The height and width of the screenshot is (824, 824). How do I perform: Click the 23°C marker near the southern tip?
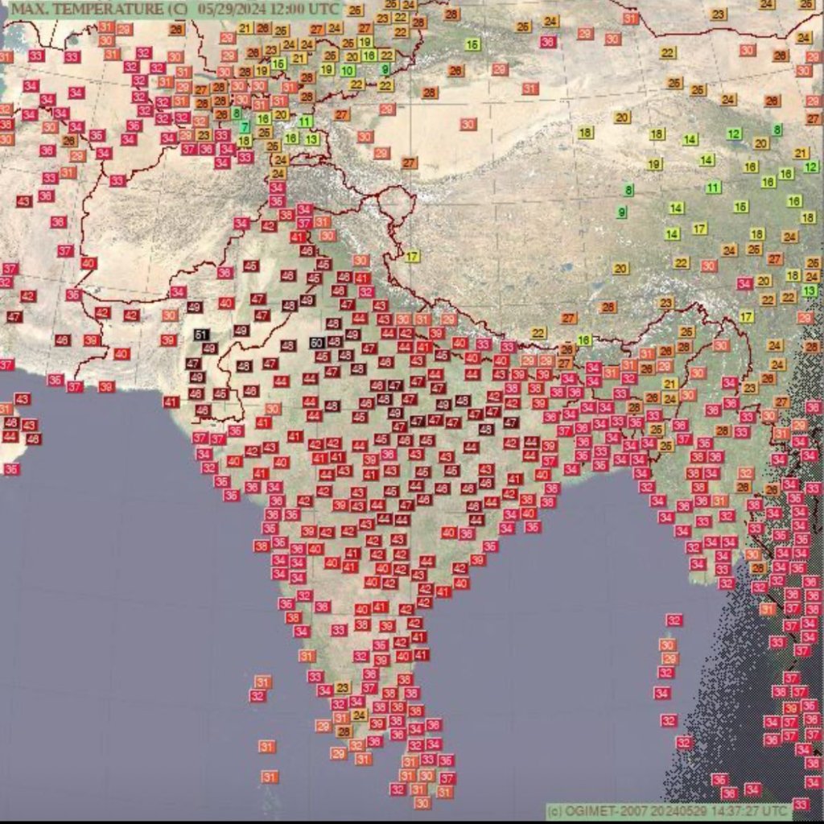pyautogui.click(x=342, y=687)
